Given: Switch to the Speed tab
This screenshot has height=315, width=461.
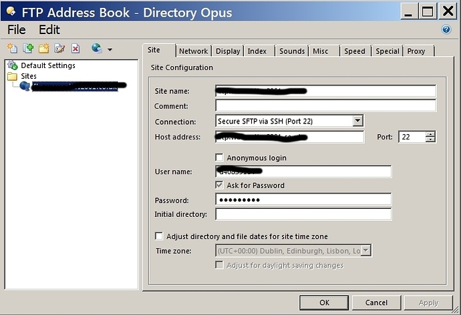Looking at the screenshot, I should tap(356, 51).
